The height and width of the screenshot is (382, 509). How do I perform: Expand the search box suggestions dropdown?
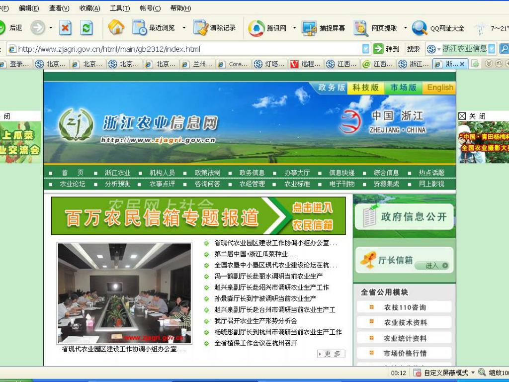(x=492, y=49)
